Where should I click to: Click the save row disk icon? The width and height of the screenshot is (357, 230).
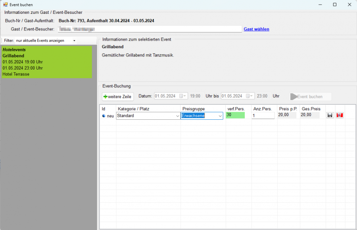[330, 115]
